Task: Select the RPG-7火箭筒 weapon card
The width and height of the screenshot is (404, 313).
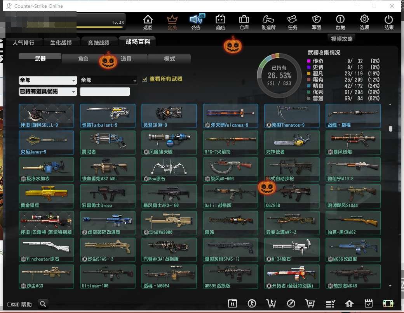Action: (230, 143)
